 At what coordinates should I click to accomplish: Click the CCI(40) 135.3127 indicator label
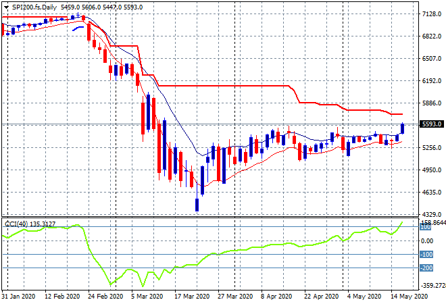pos(30,224)
